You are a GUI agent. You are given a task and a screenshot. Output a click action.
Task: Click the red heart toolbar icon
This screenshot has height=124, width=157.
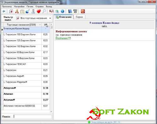[39, 11]
